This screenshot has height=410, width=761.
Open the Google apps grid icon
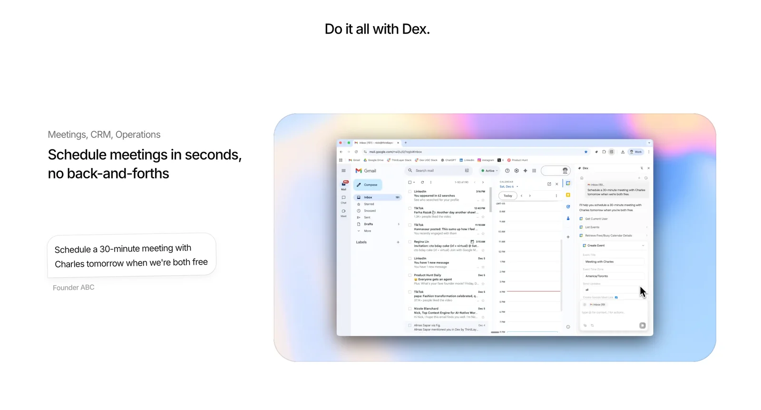[x=534, y=171]
